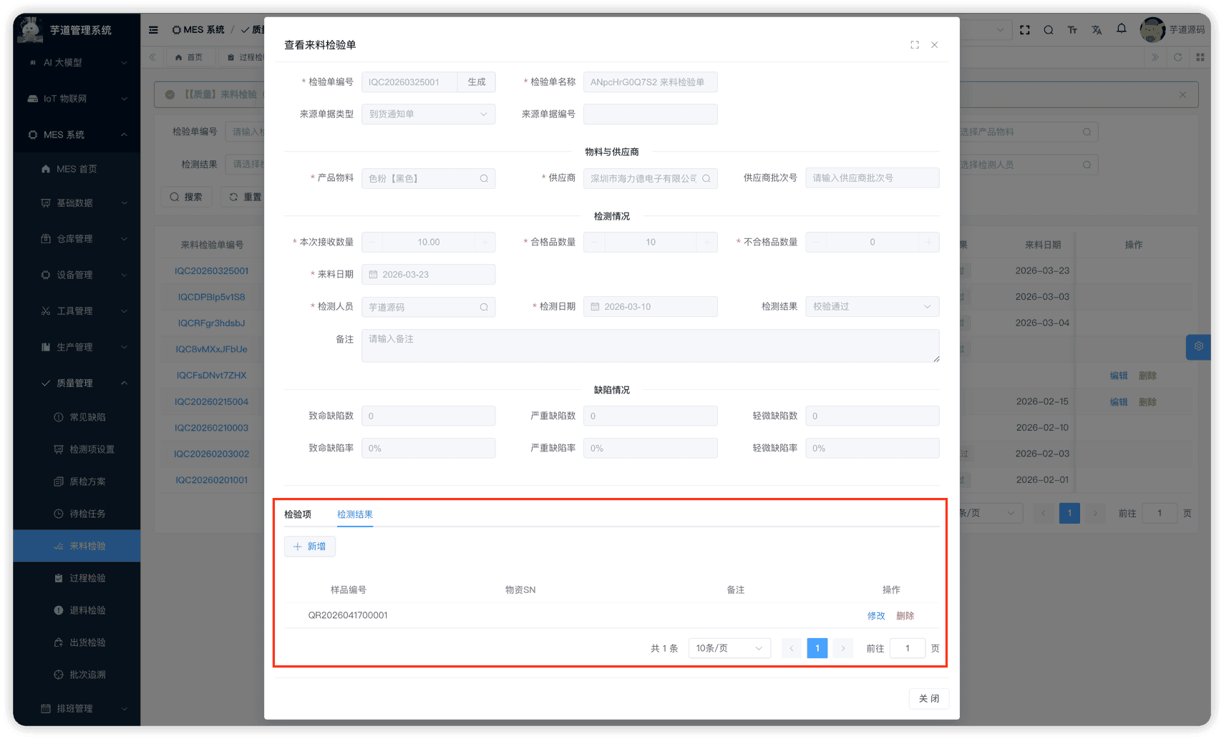Open the 10条/页 page size dropdown
The height and width of the screenshot is (739, 1224).
point(729,648)
